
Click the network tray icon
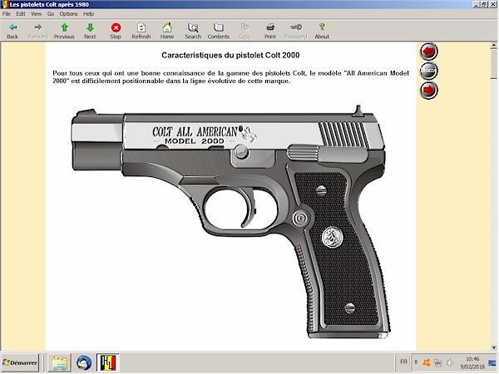tap(438, 362)
